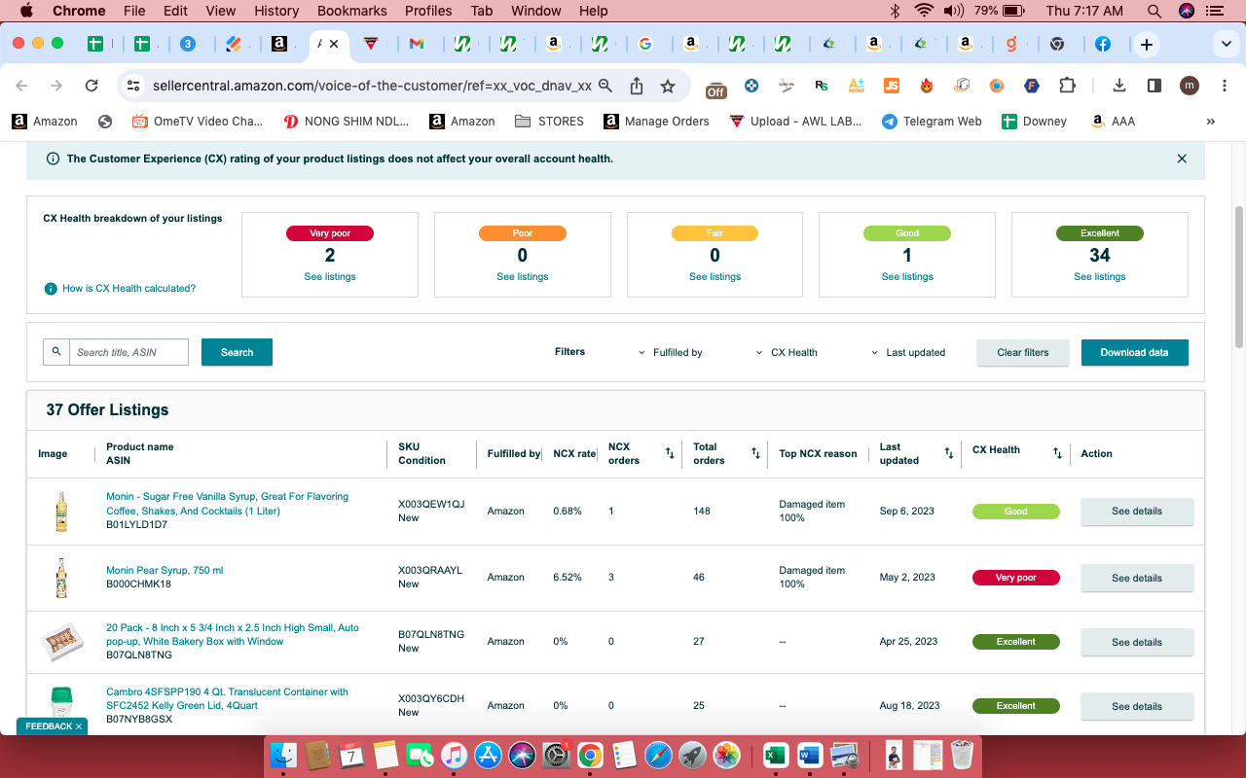Click the Search button

237,352
